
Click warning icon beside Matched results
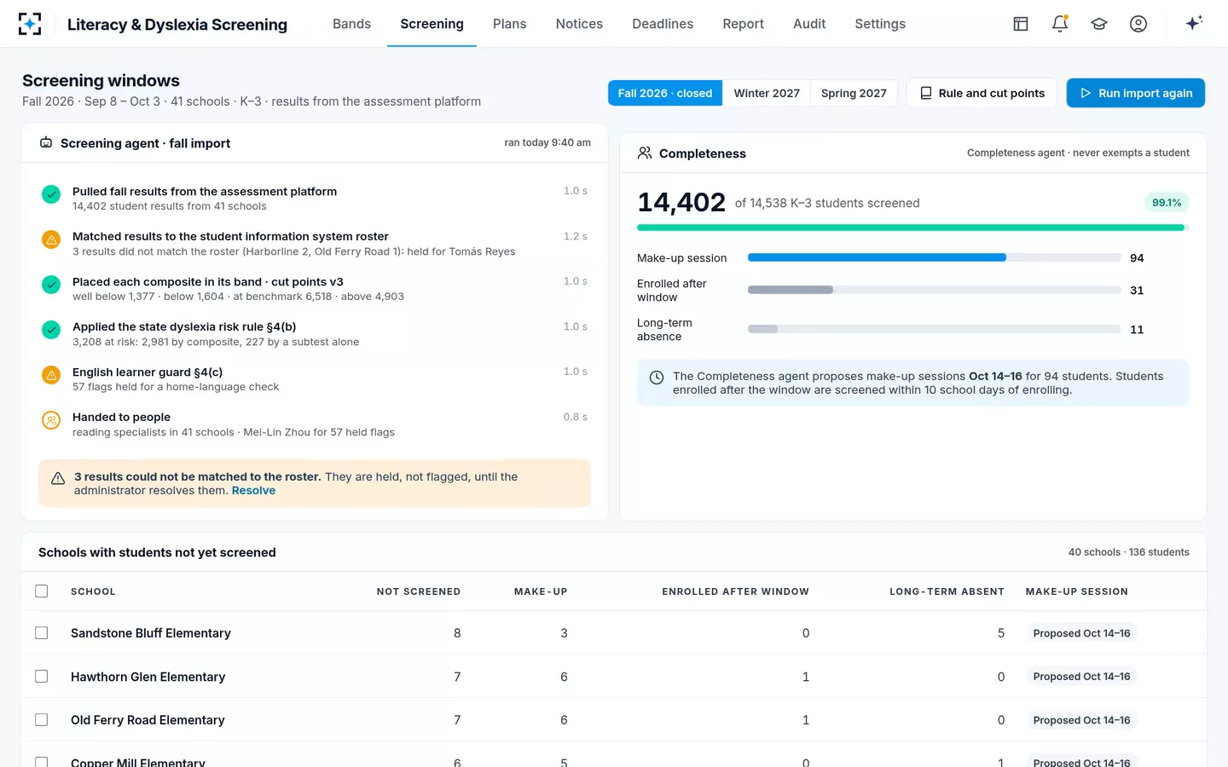click(x=51, y=239)
